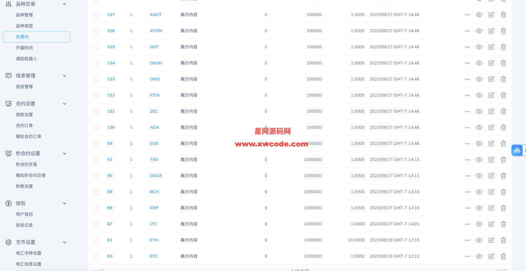Screen dimensions: 526x271
Task: Select the checkbox for OMG row
Action: 96,79
